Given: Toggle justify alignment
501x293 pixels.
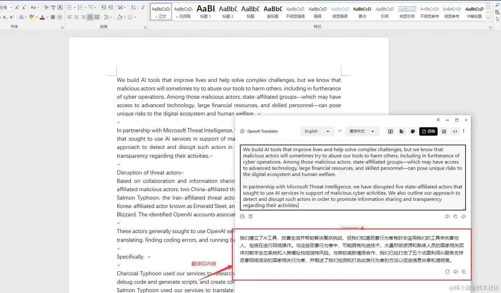Looking at the screenshot, I should [x=90, y=17].
